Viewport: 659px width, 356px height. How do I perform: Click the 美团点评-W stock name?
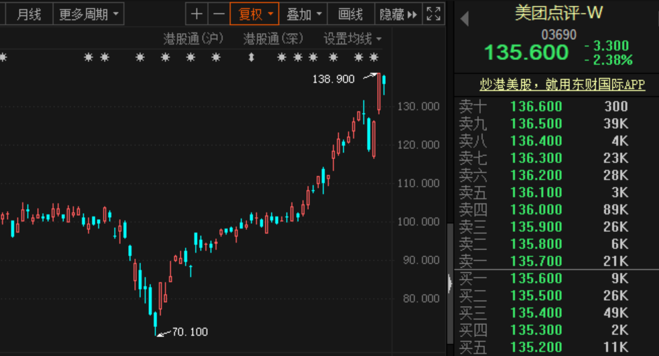coord(559,13)
